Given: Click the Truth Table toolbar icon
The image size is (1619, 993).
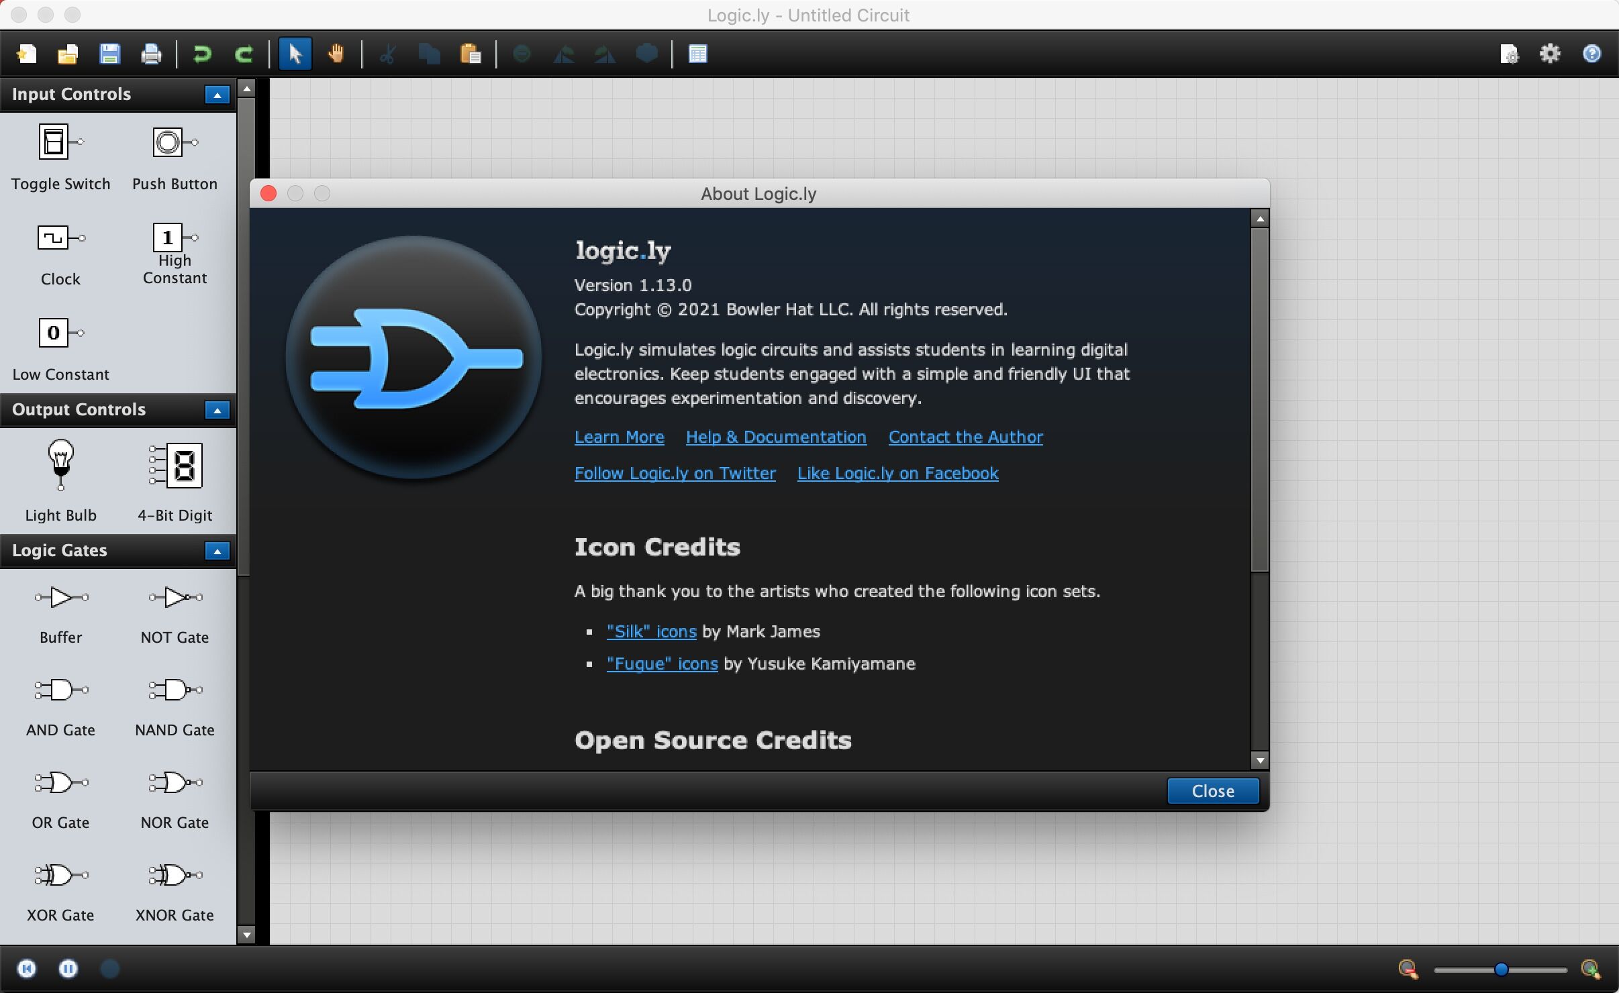Looking at the screenshot, I should click(x=697, y=54).
